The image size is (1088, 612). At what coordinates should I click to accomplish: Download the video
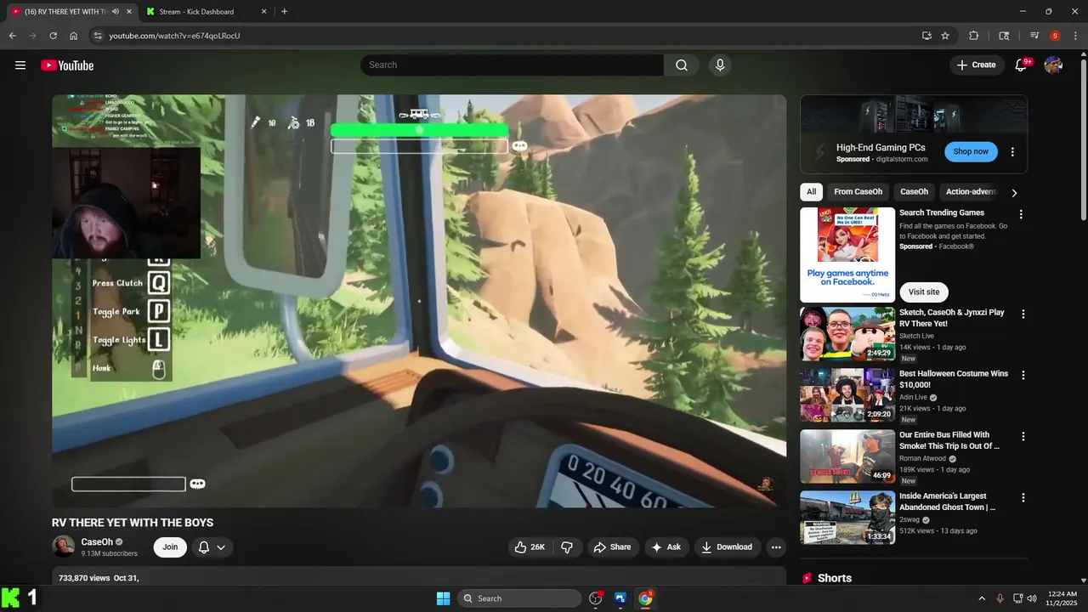pos(727,547)
